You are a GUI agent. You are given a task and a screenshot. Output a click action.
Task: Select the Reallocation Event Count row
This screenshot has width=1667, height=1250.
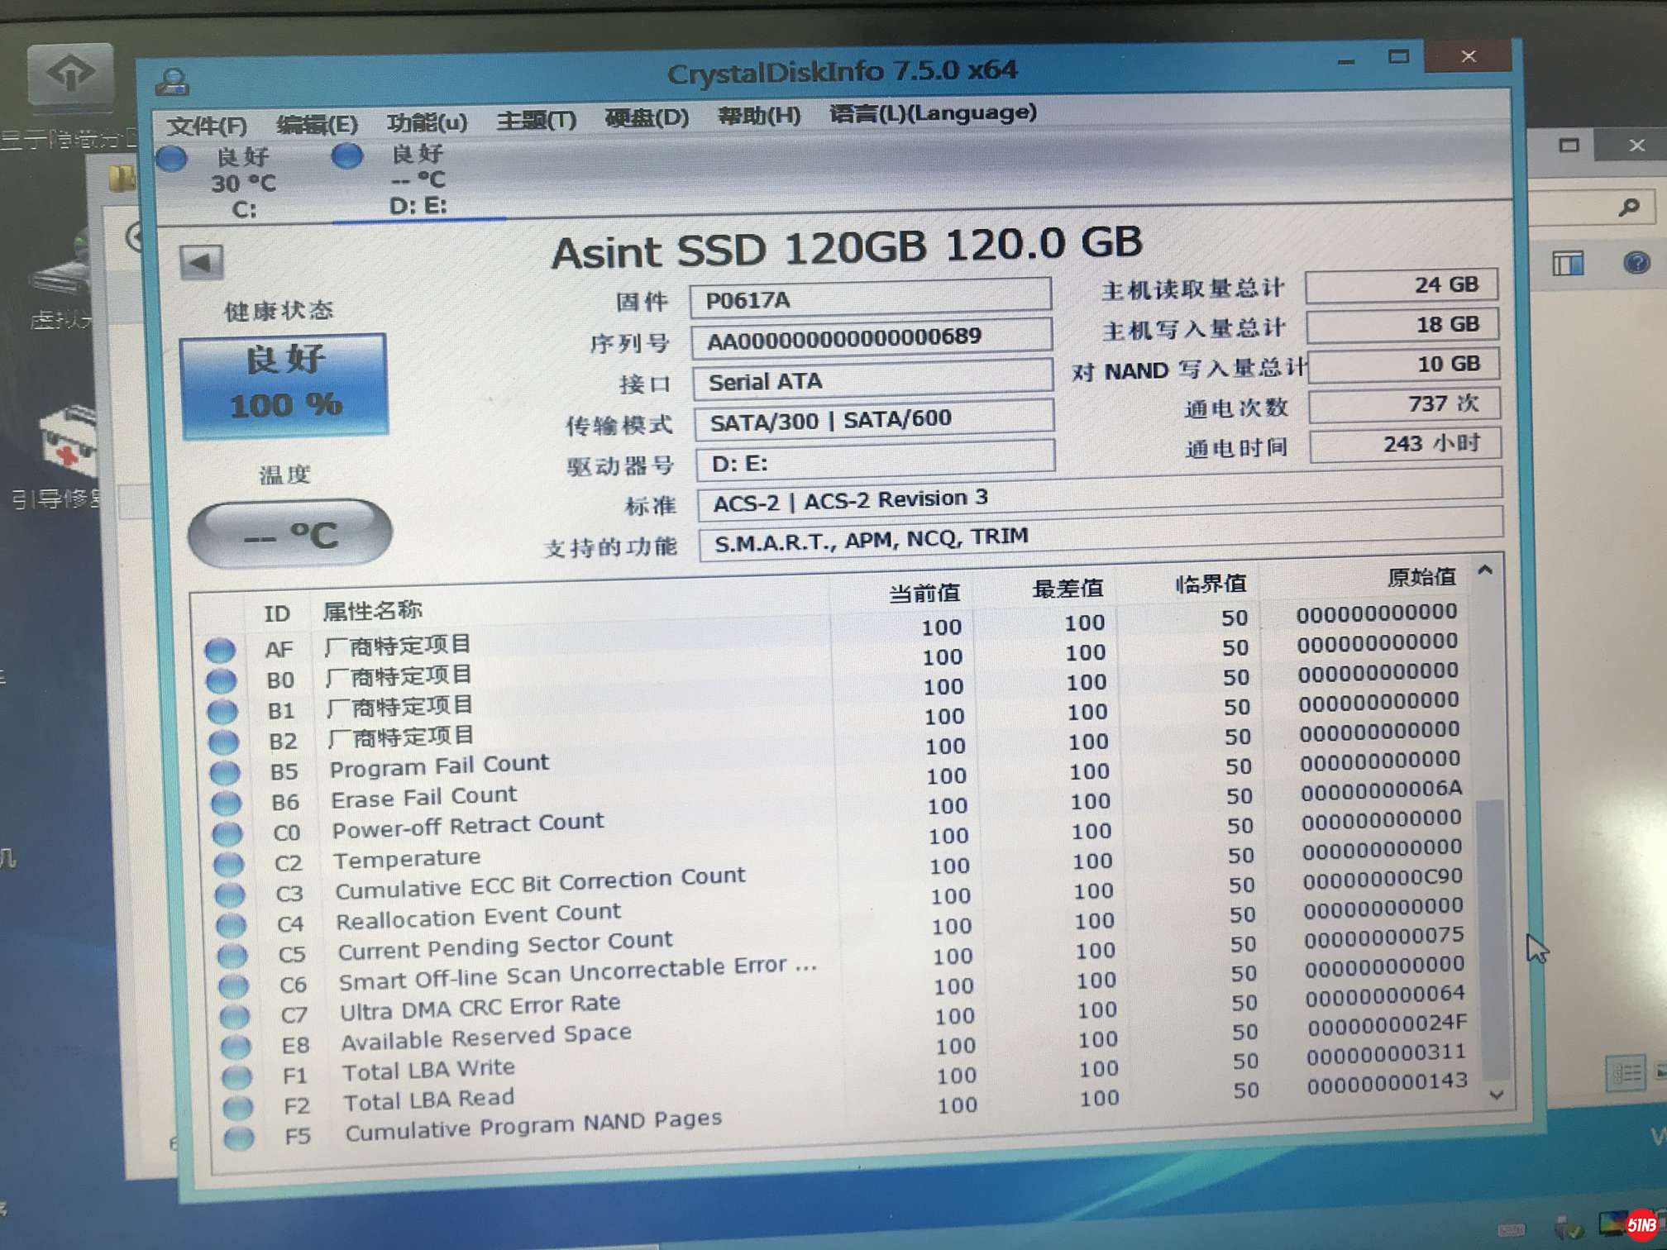(x=478, y=916)
